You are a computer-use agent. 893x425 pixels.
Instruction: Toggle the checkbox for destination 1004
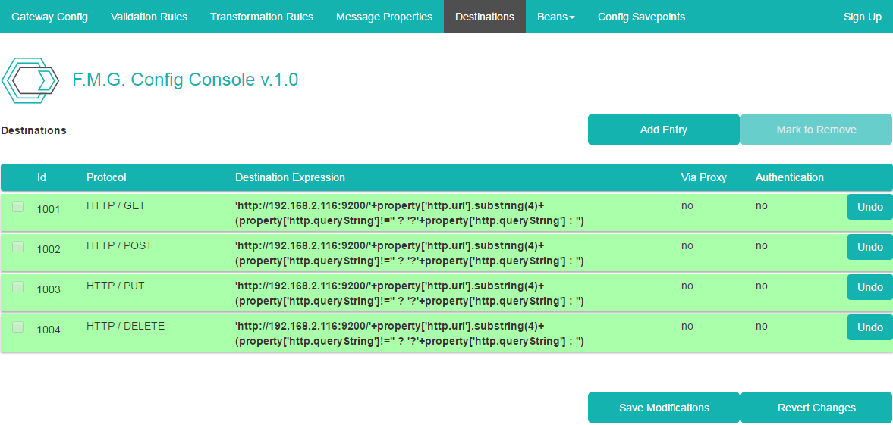tap(18, 327)
